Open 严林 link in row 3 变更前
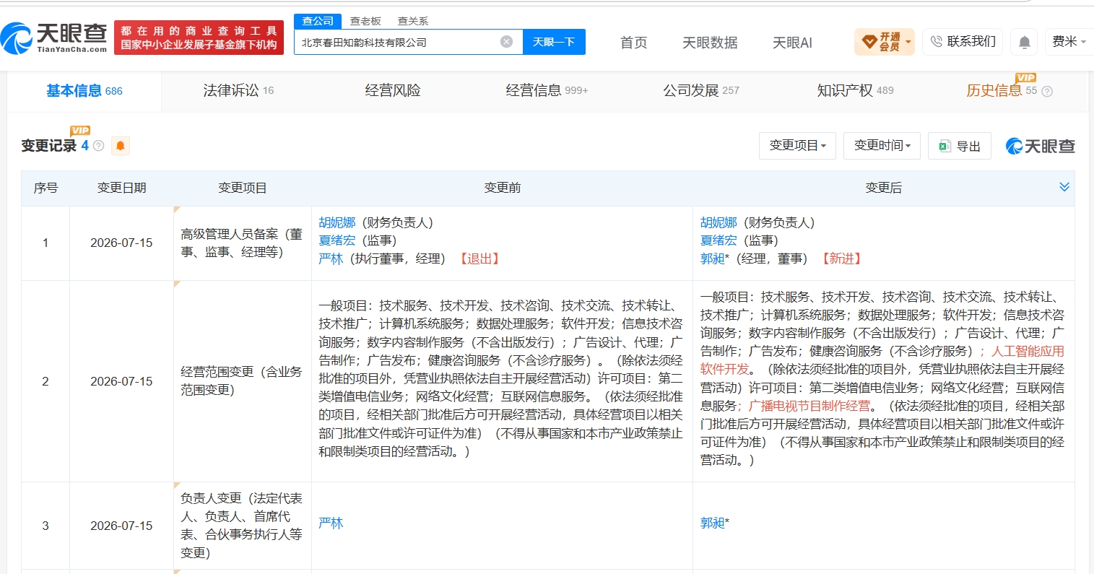The height and width of the screenshot is (574, 1094). [331, 523]
